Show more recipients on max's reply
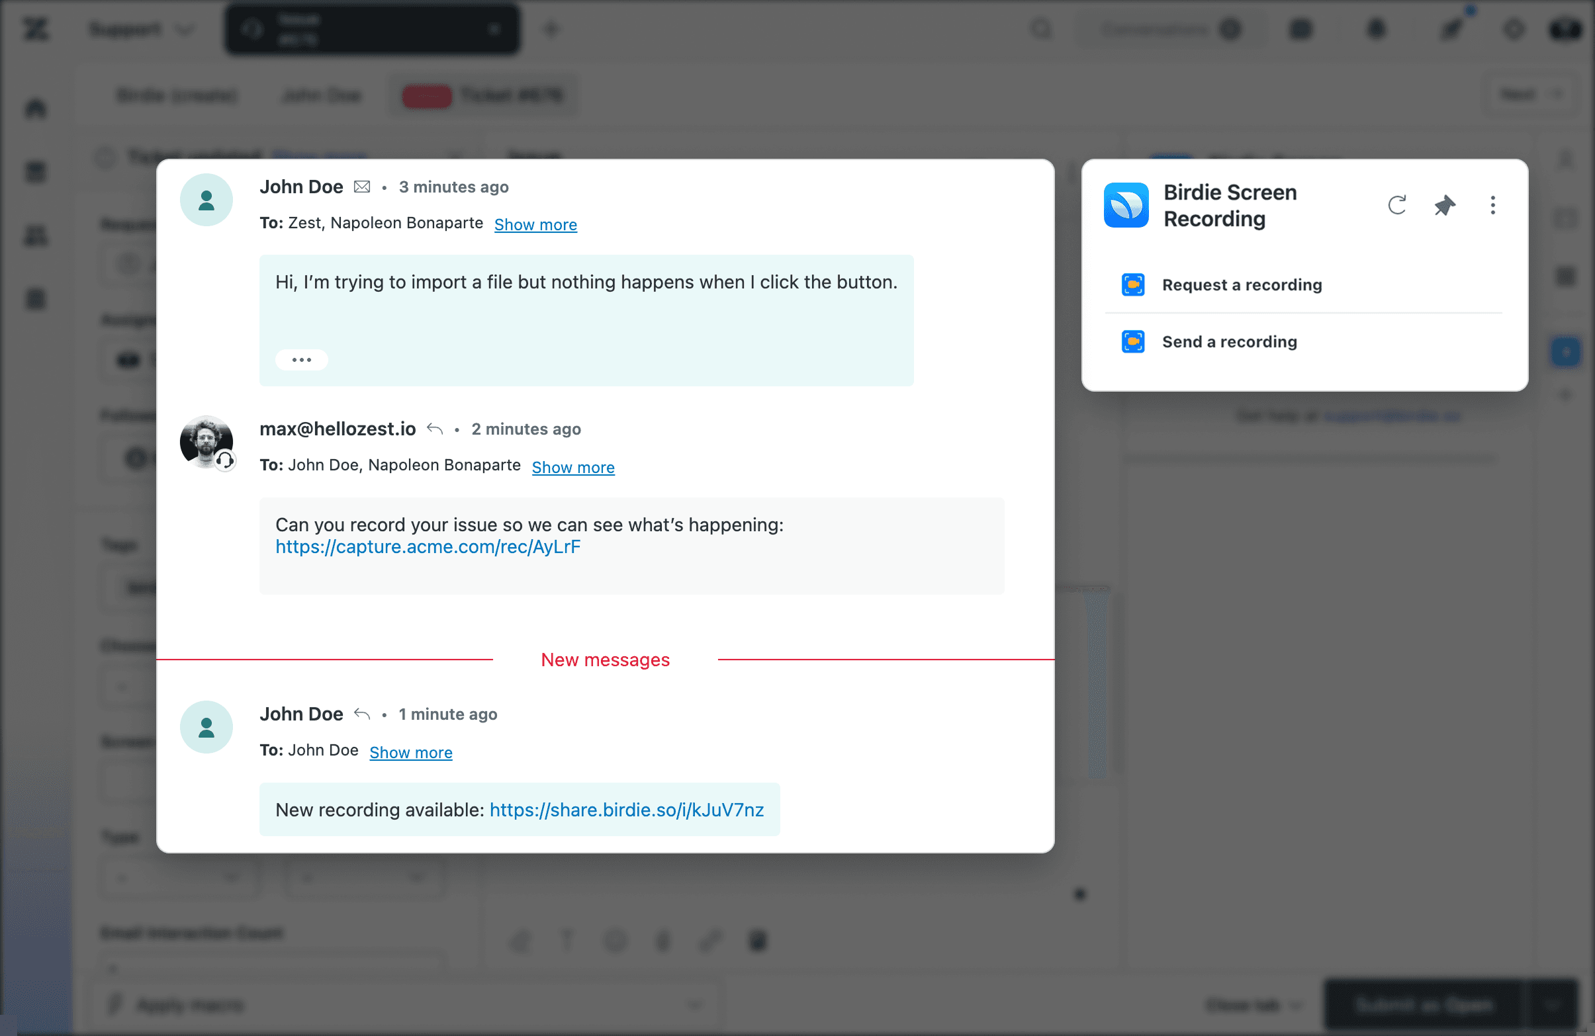Viewport: 1595px width, 1036px height. point(573,467)
